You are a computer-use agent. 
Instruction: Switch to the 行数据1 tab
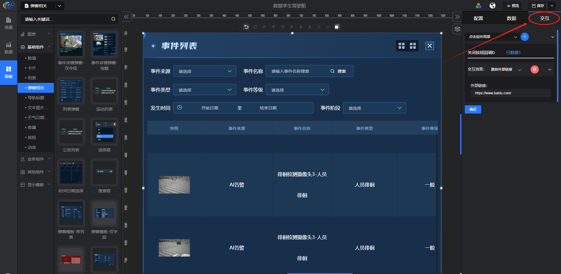coord(513,53)
